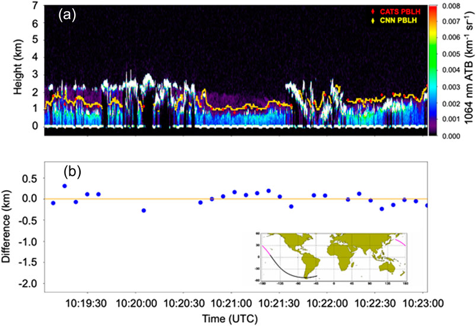Click time tick 10:20:00
This screenshot has width=476, height=326.
136,303
